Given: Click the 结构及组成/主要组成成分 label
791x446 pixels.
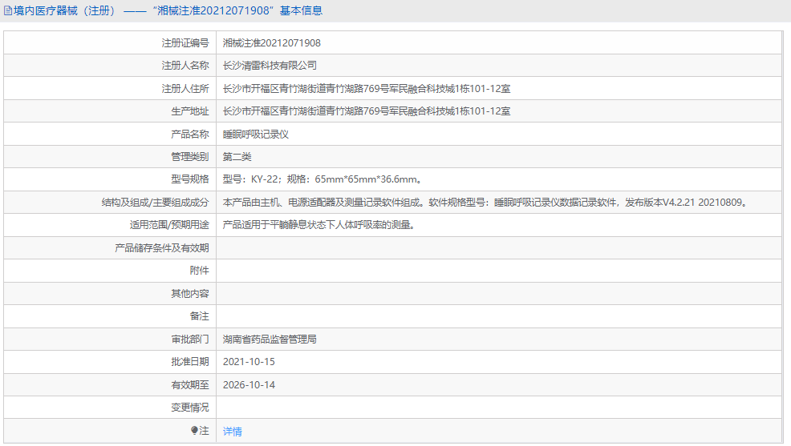Looking at the screenshot, I should tap(156, 203).
